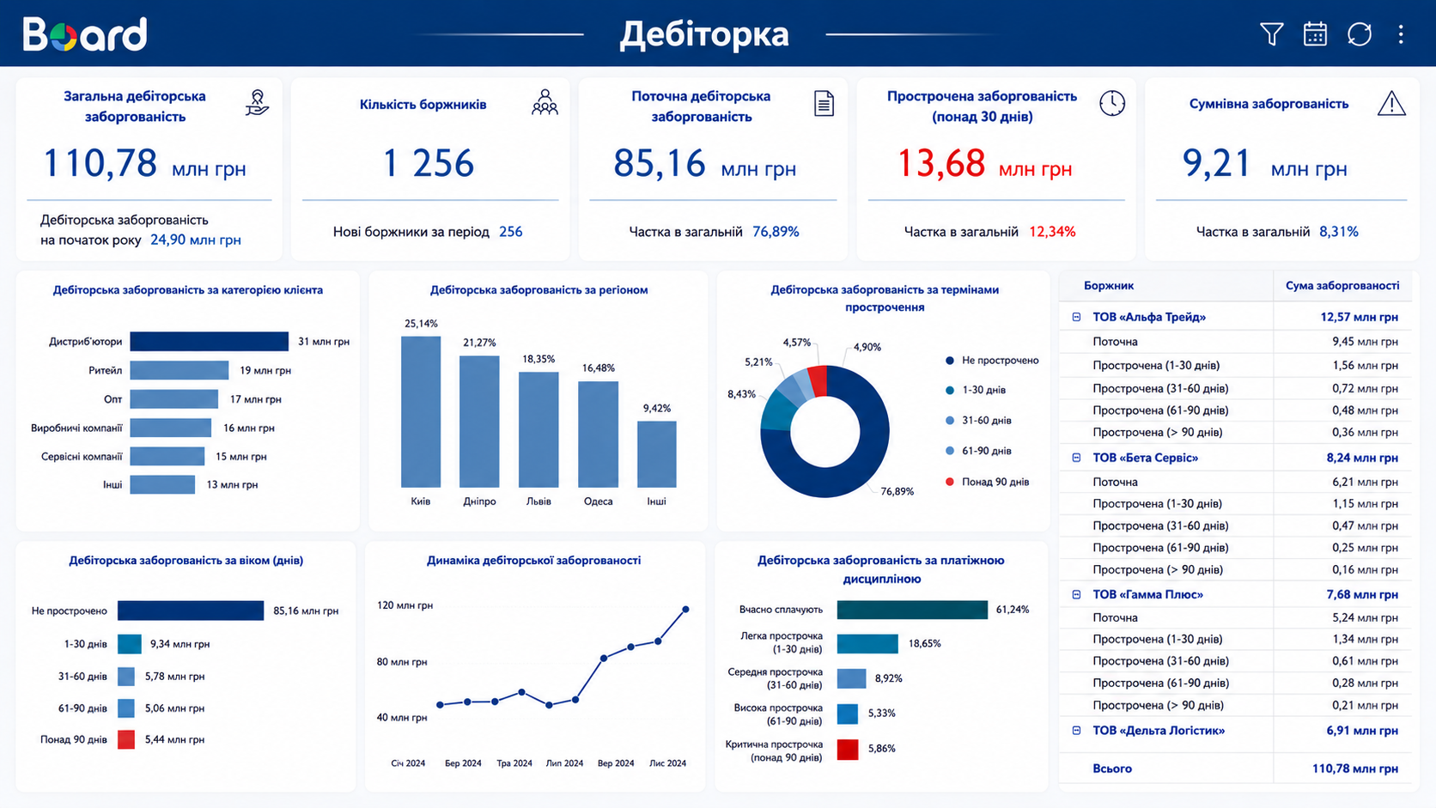
Task: Click the warning triangle icon
Action: 1391,103
